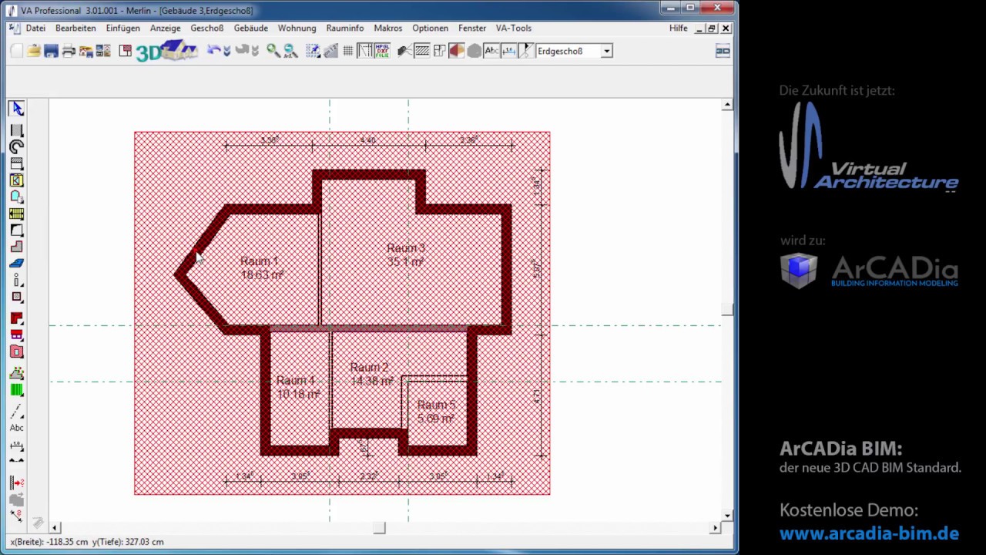Open the Geschoß menu
Viewport: 986px width, 555px height.
(x=207, y=28)
